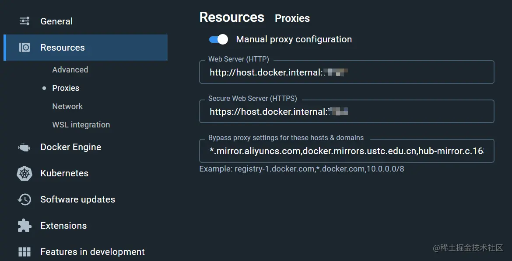Click the Kubernetes helm wheel icon
512x261 pixels.
coord(25,173)
